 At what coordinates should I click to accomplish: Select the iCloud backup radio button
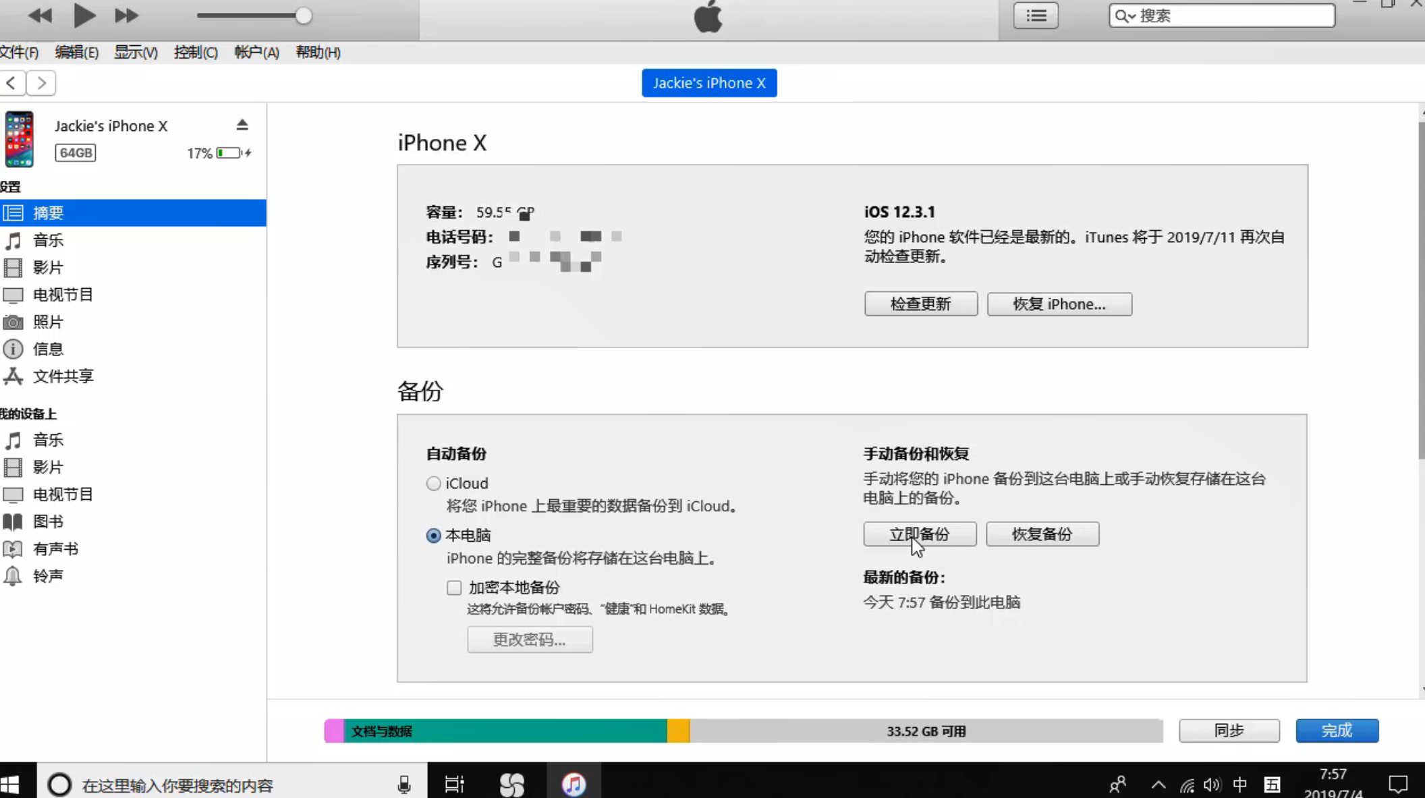click(x=433, y=484)
